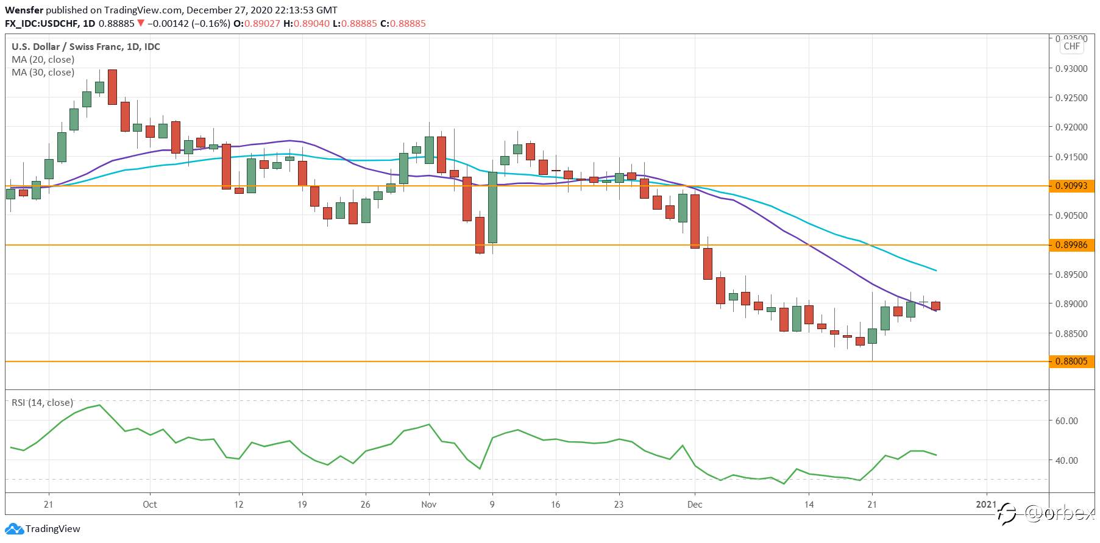The image size is (1100, 543).
Task: Click the 0.89500 price axis value
Action: [x=1071, y=275]
